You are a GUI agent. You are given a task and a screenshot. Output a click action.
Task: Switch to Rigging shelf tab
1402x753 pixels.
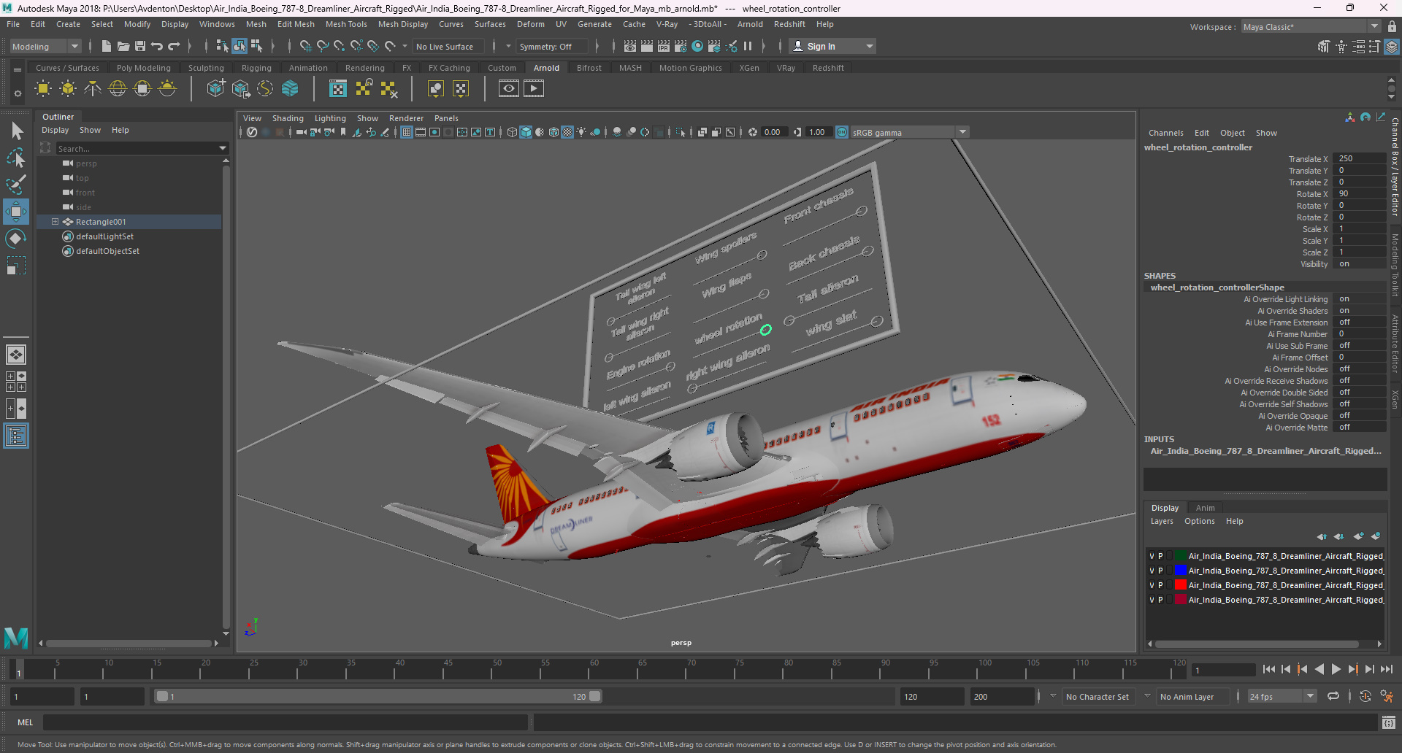256,68
